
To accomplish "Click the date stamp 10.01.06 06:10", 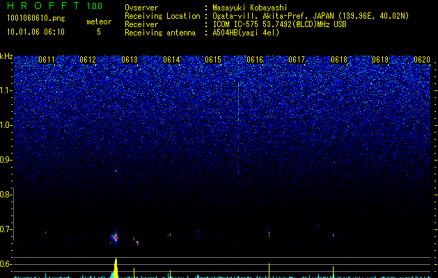I will [36, 32].
